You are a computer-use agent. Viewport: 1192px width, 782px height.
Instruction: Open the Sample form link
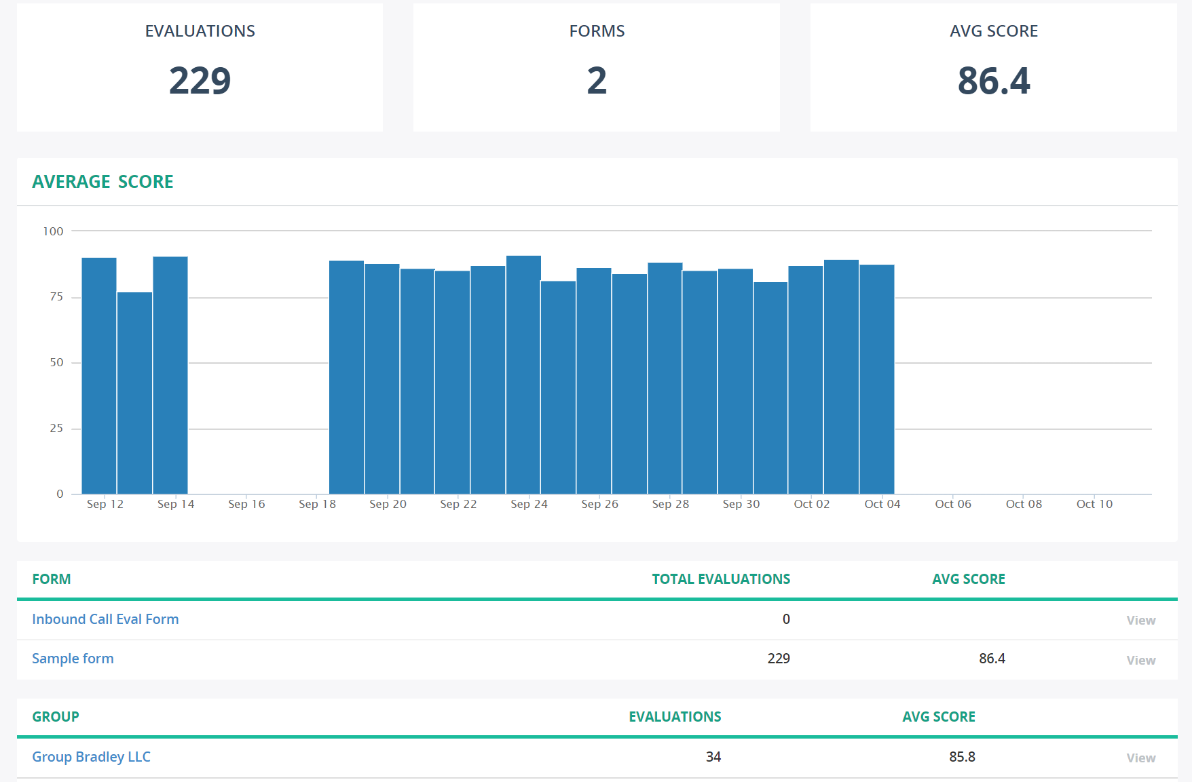click(73, 659)
